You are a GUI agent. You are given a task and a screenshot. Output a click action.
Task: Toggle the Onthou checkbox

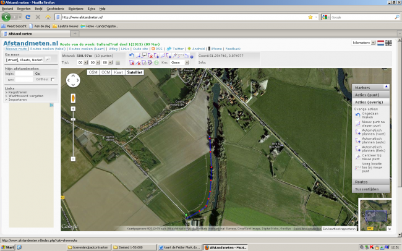(x=53, y=80)
